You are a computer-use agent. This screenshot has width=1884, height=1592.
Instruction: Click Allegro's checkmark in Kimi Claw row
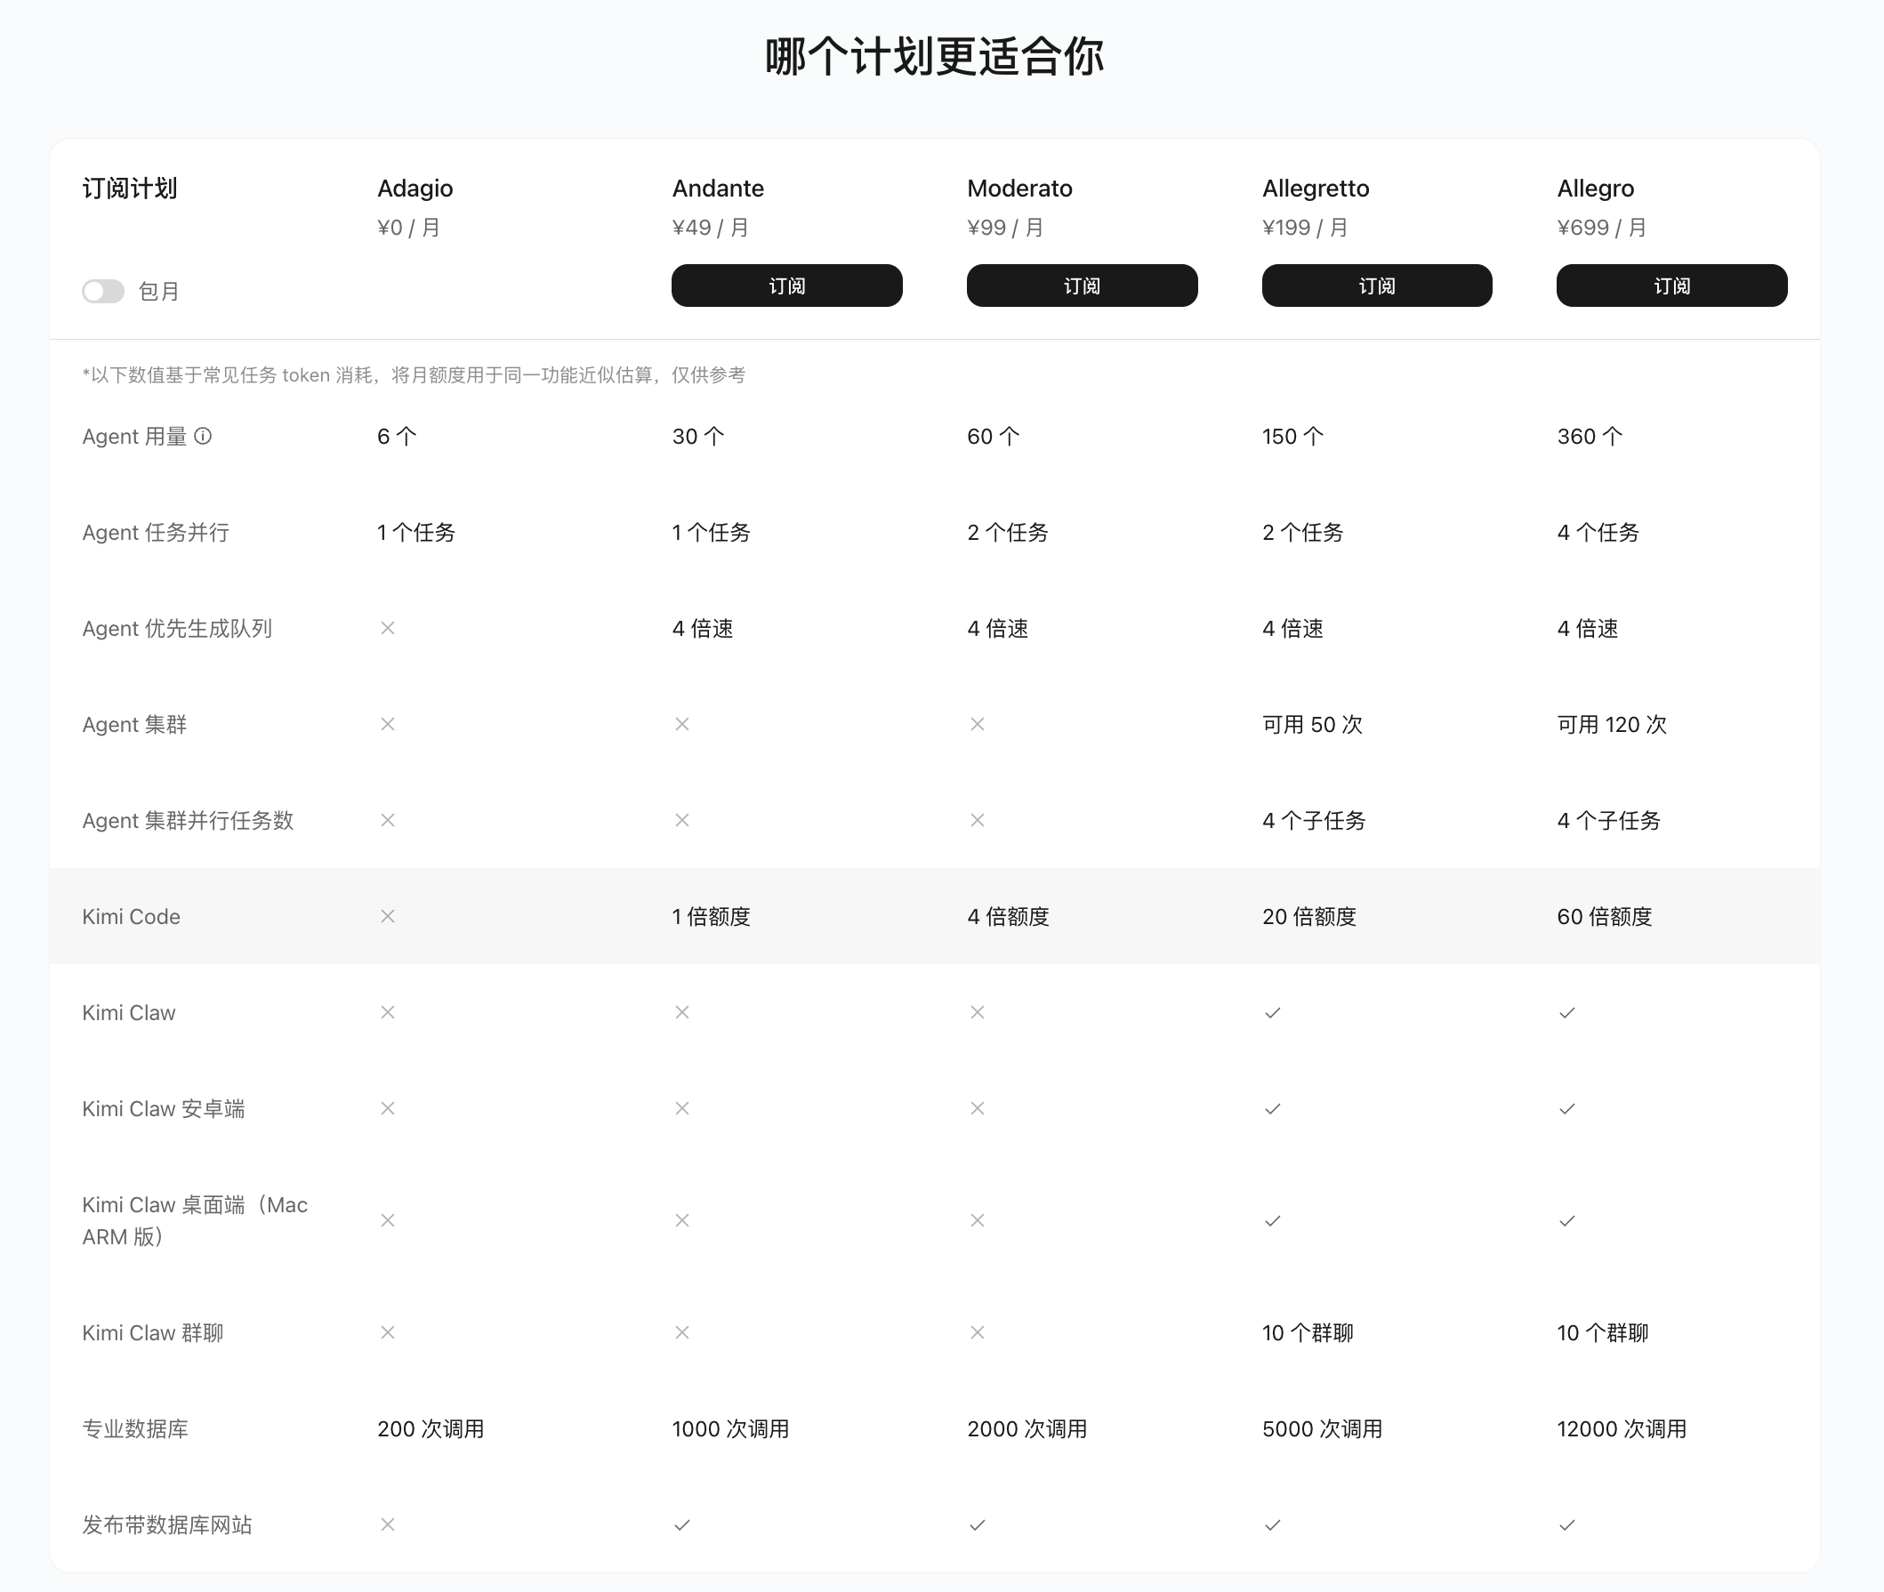1567,1013
